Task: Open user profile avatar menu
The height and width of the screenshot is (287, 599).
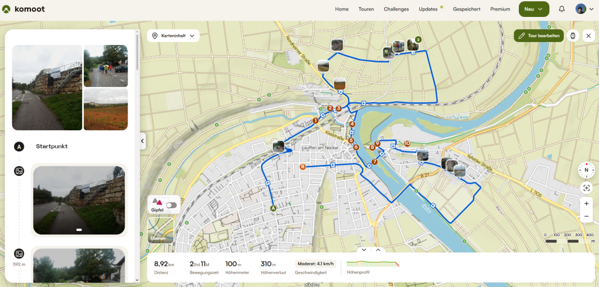Action: tap(585, 9)
